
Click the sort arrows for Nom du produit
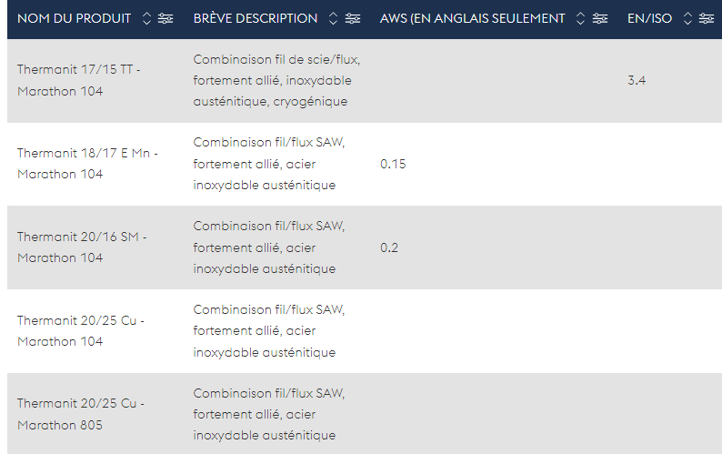[145, 19]
